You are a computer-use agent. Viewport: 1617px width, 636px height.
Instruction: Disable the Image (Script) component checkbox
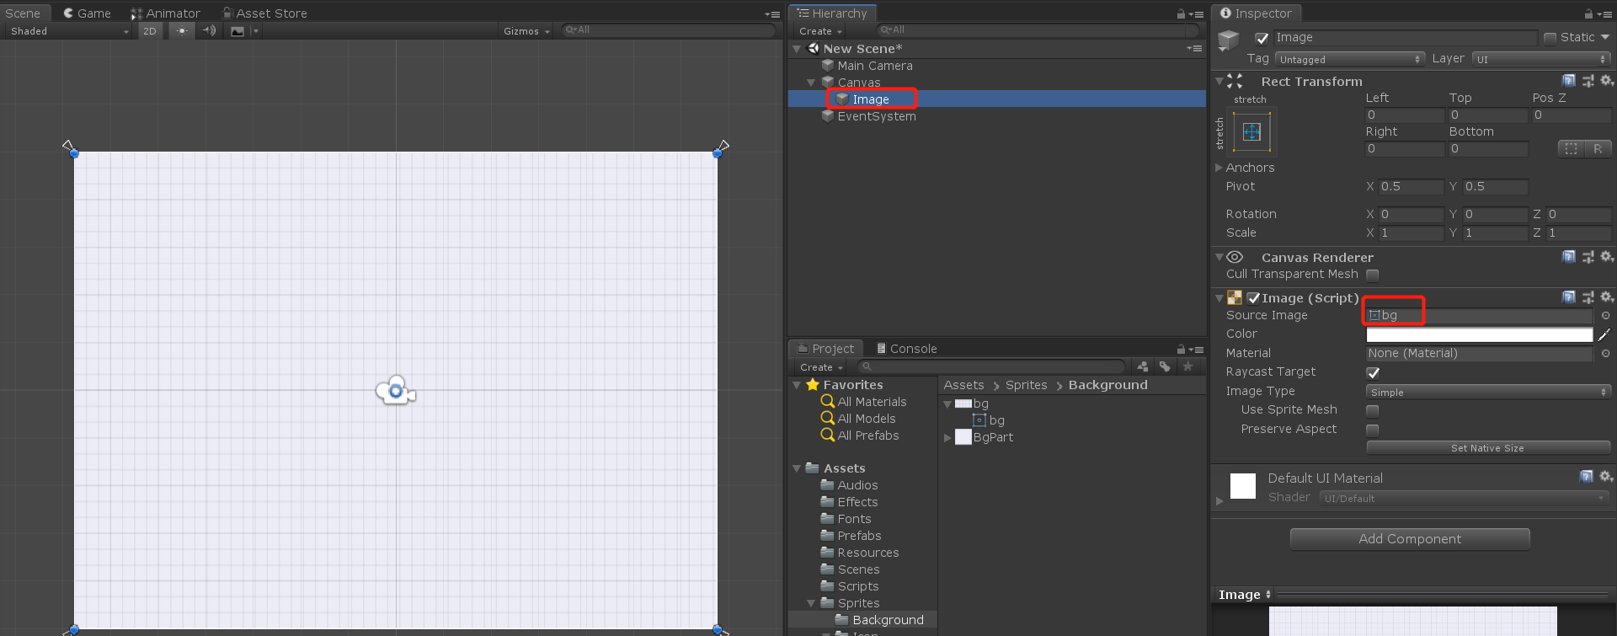1253,297
